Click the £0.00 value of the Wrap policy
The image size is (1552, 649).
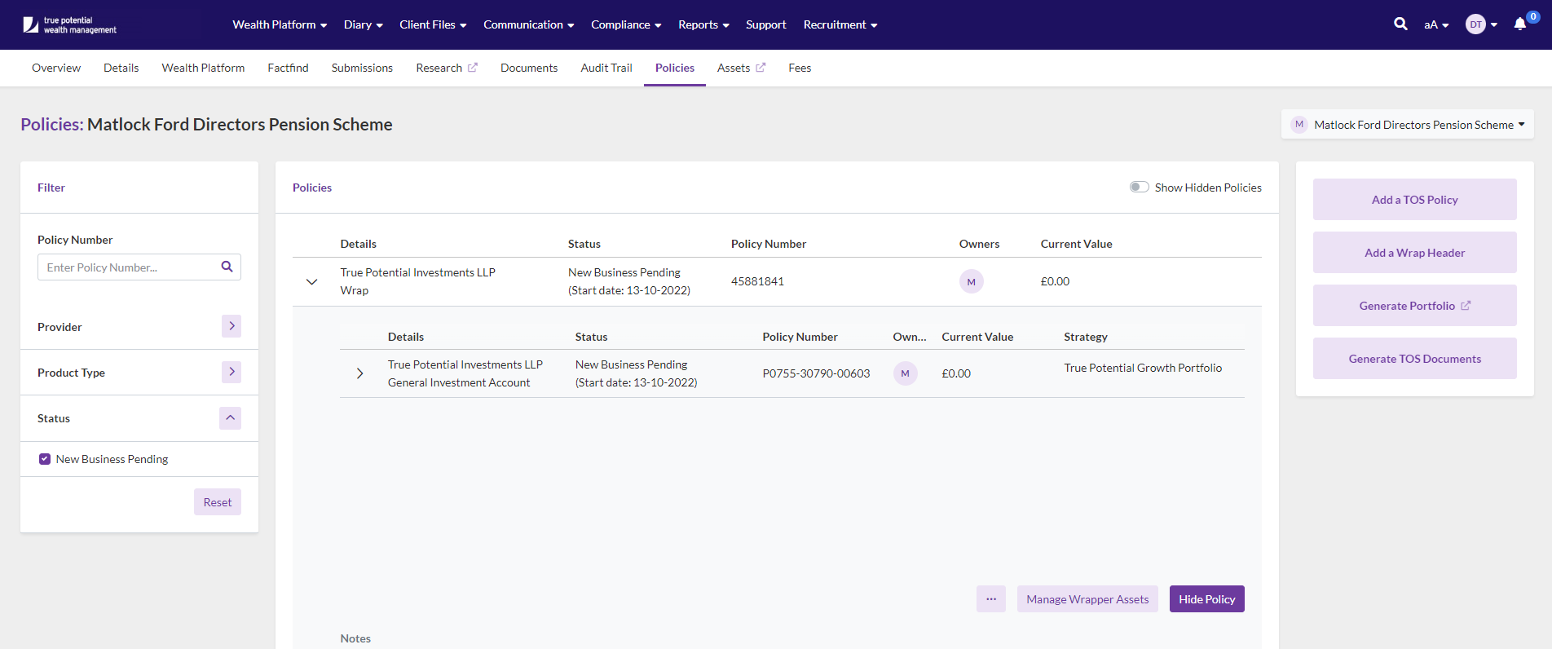pos(1055,281)
